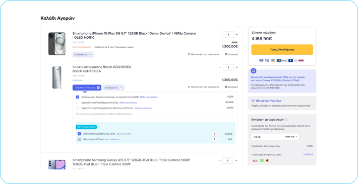Collapse the 'Πρόσθετες Υπηρεσίες' blue button

coord(87,87)
